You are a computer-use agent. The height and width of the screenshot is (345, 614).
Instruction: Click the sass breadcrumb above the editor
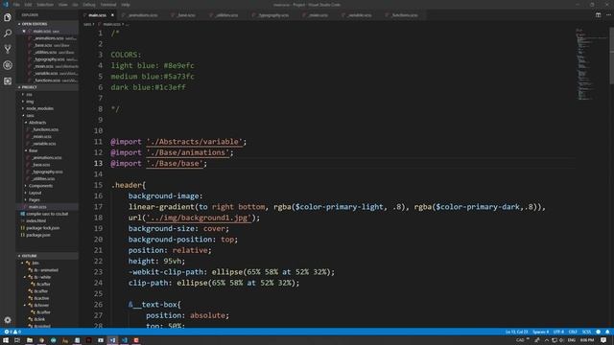87,24
